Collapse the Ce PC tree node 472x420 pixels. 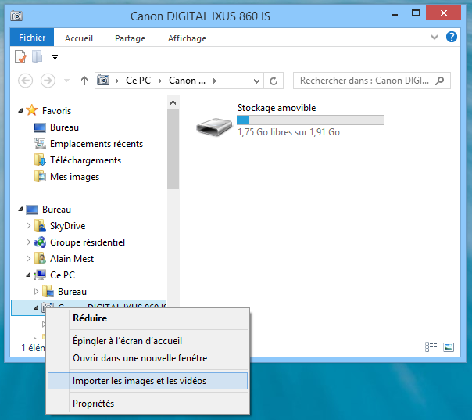[28, 275]
